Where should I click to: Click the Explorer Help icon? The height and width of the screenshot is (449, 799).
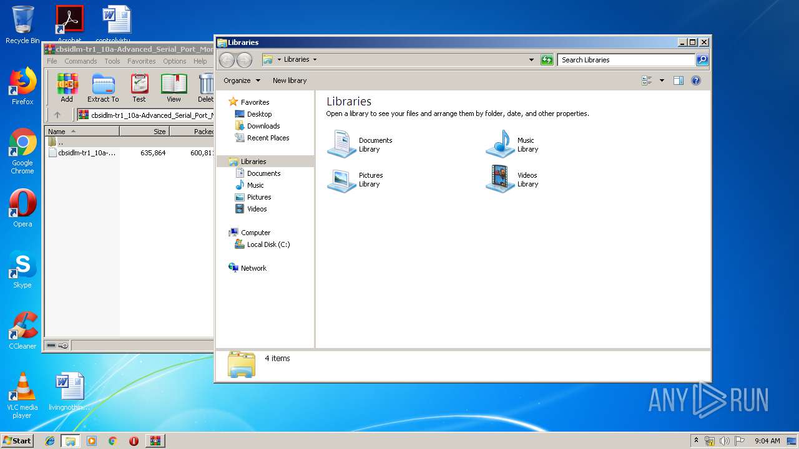tap(696, 80)
